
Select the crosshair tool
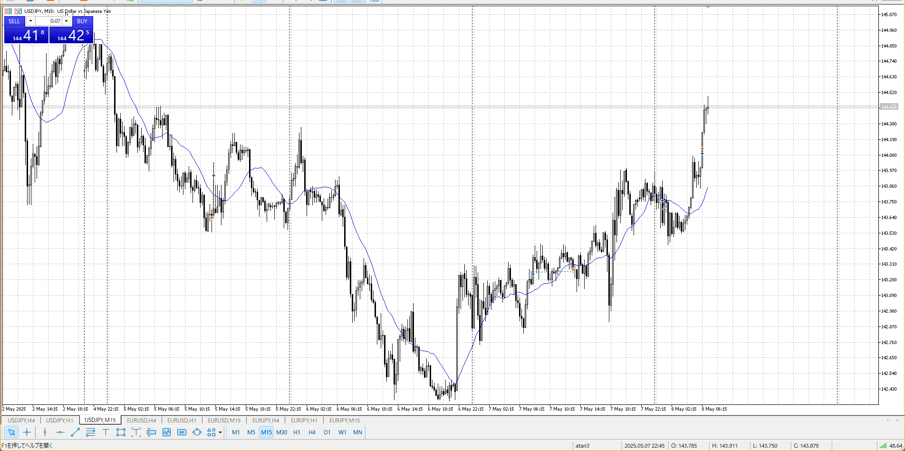pos(27,432)
